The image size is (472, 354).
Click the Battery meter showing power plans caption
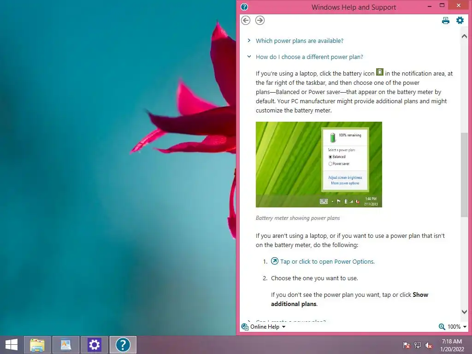coord(298,218)
